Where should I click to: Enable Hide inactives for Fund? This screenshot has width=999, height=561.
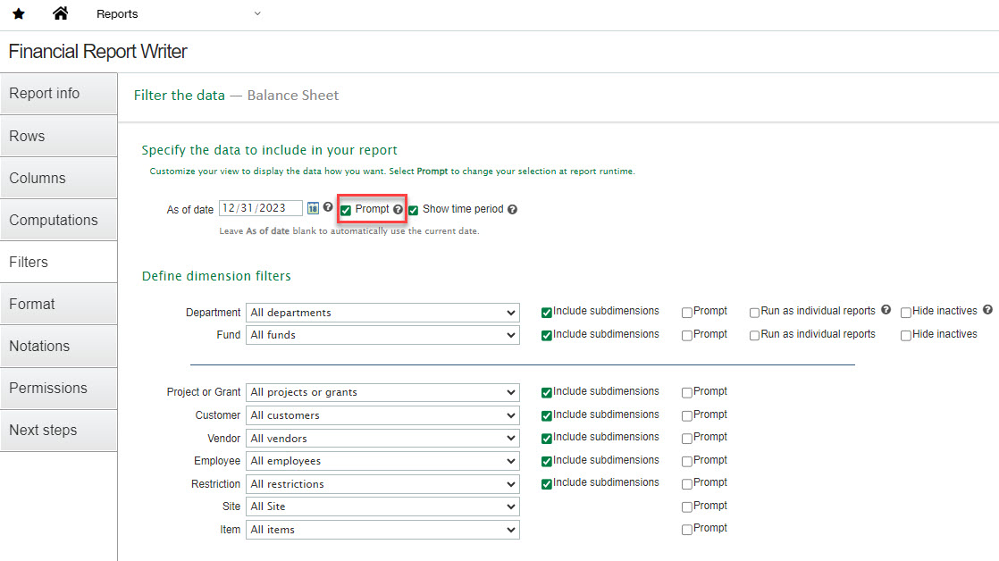coord(906,335)
